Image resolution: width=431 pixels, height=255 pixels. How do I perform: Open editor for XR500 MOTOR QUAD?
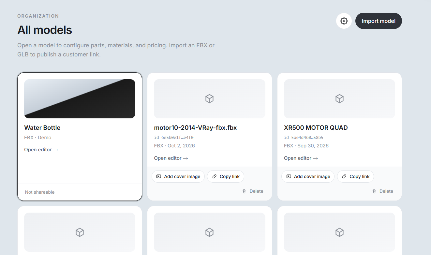[301, 158]
